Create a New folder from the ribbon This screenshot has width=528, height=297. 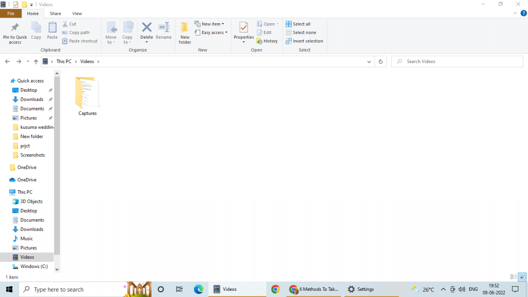click(x=184, y=32)
